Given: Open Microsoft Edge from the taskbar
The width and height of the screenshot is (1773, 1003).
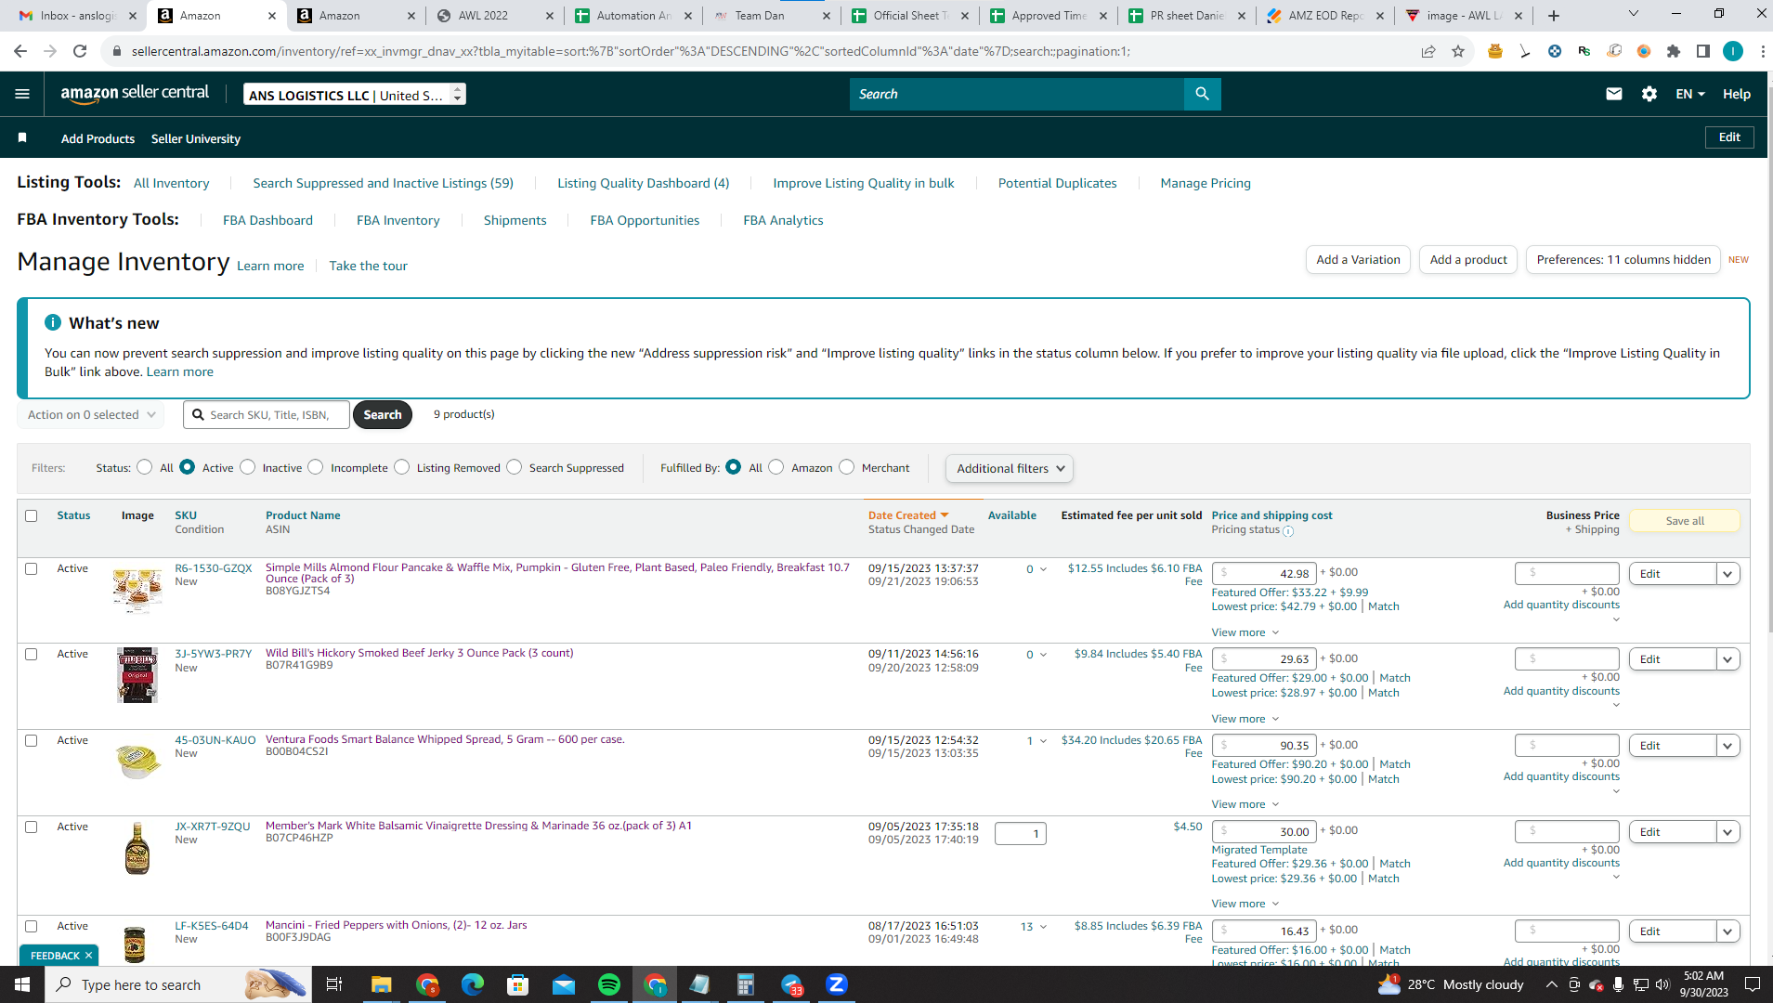Looking at the screenshot, I should coord(473,984).
